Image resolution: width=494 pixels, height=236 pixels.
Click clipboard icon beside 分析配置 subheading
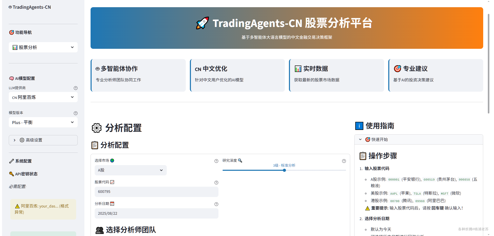95,145
